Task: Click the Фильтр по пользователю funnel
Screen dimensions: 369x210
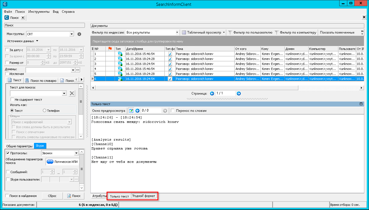Action: (x=230, y=32)
